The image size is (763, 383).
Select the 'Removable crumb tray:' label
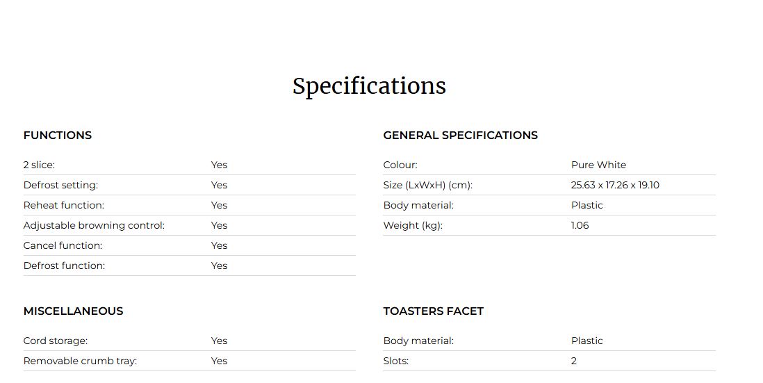click(81, 361)
